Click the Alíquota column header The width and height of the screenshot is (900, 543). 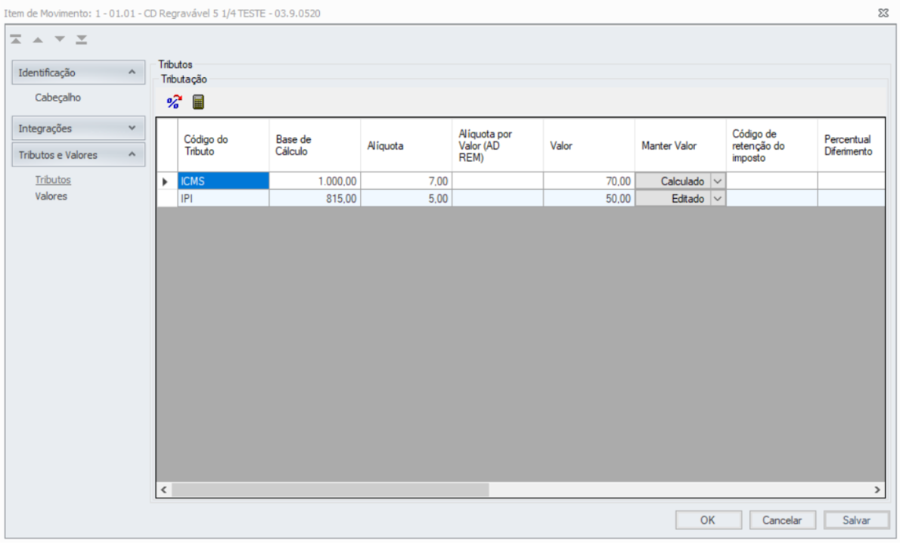point(406,145)
